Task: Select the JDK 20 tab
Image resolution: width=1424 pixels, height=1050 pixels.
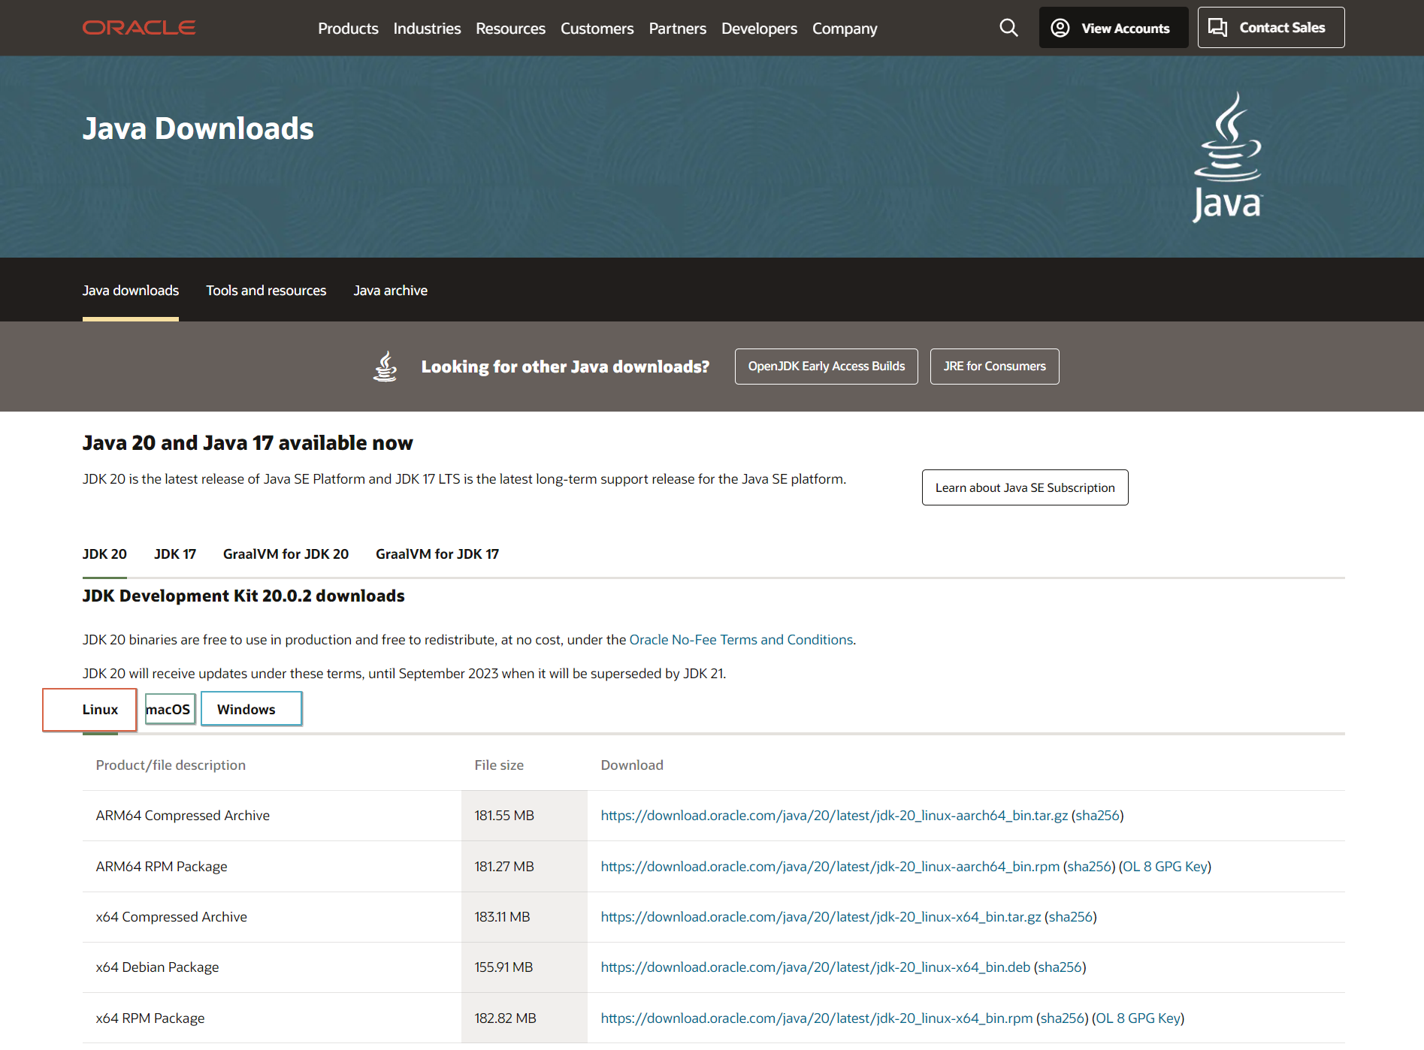Action: pyautogui.click(x=104, y=554)
